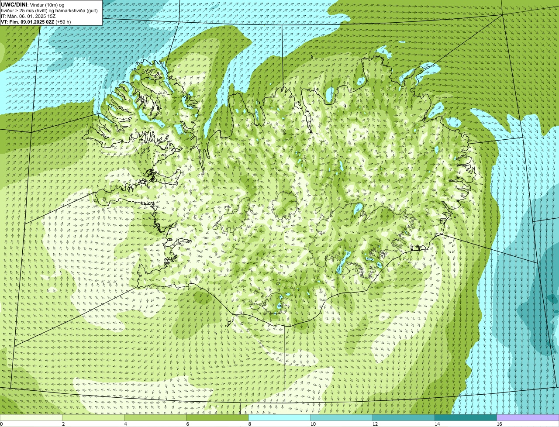Click the purple above-16 m/s legend swatch
Viewport: 559px width, 427px height.
528,418
